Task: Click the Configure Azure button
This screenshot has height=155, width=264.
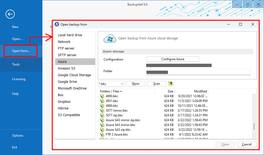Action: (173, 59)
